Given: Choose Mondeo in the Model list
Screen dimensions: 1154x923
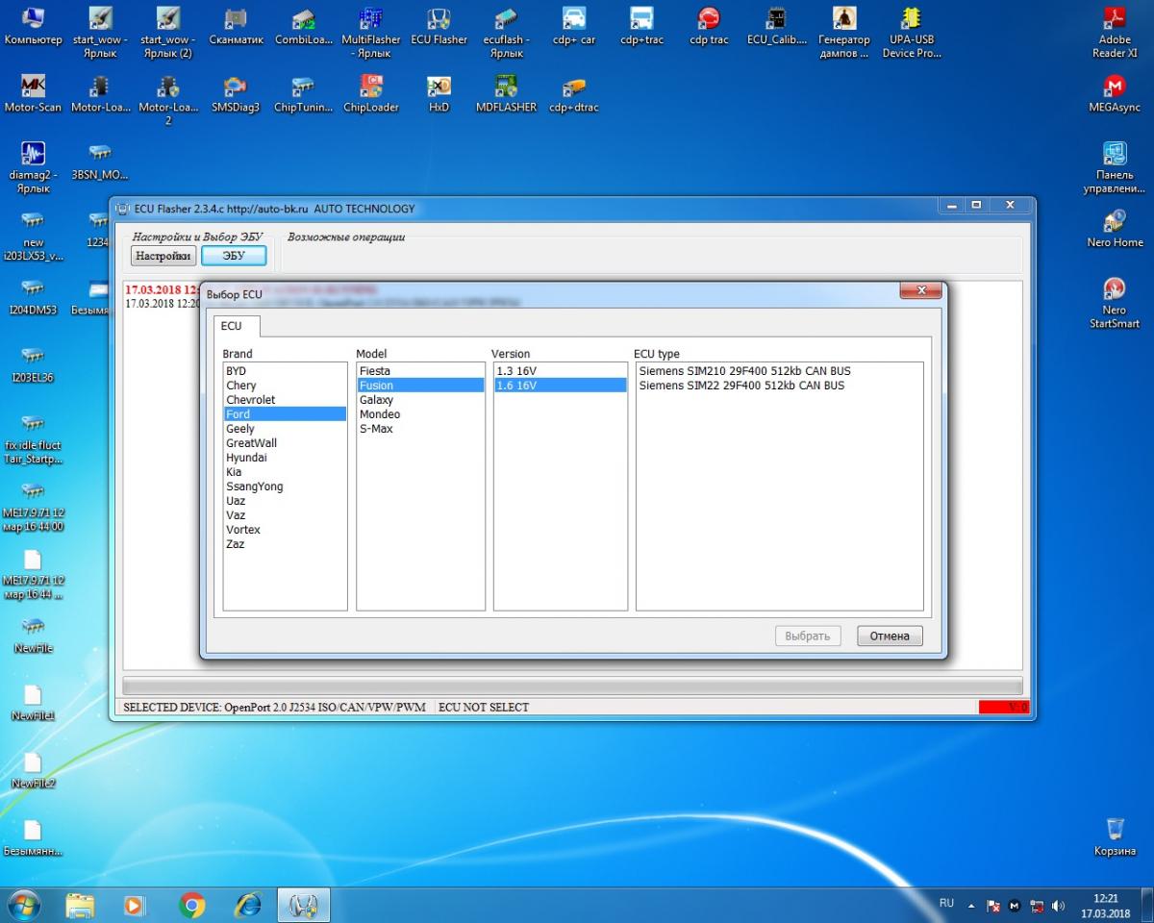Looking at the screenshot, I should click(380, 414).
